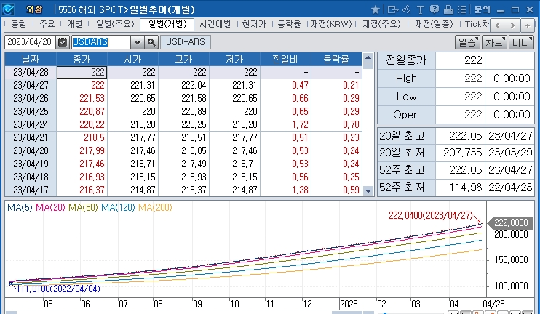Click the USD-ARS pair name label
This screenshot has width=540, height=314.
coord(186,42)
